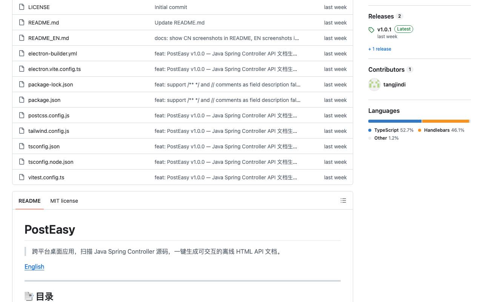Open the LICENSE file

39,7
